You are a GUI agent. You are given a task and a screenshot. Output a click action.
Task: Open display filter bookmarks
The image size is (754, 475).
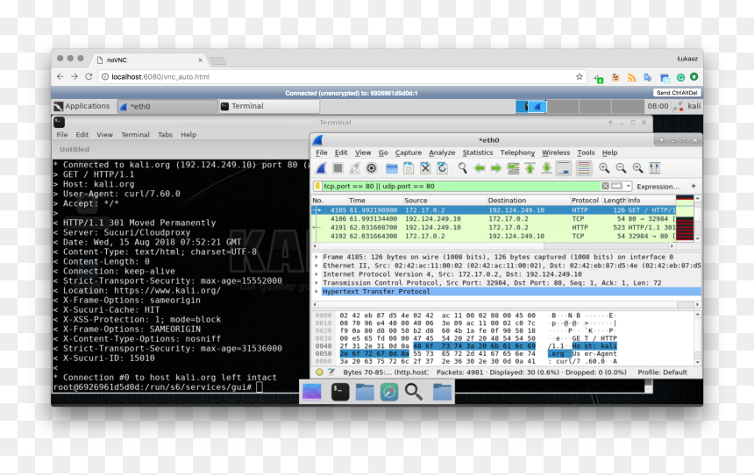317,186
